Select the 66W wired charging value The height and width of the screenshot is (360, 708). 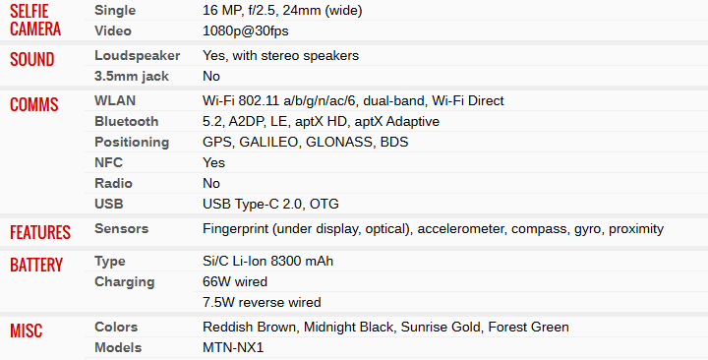click(235, 282)
